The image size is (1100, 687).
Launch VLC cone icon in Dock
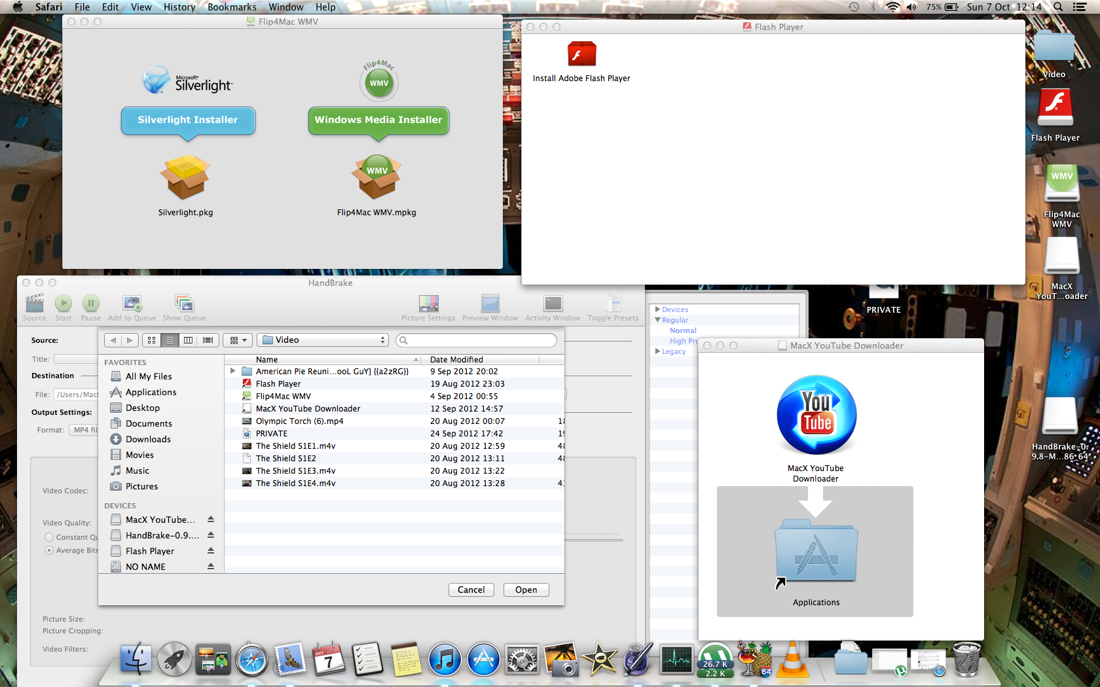click(792, 660)
